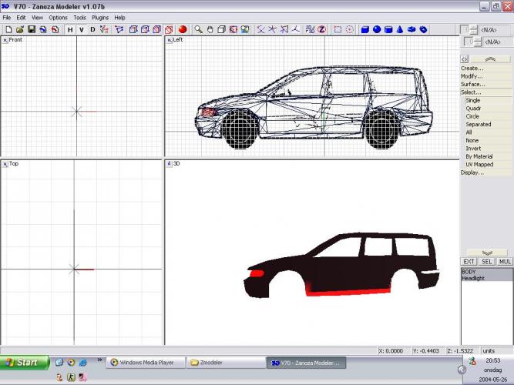The width and height of the screenshot is (514, 385).
Task: Select Headlight in the objects list
Action: pyautogui.click(x=474, y=278)
